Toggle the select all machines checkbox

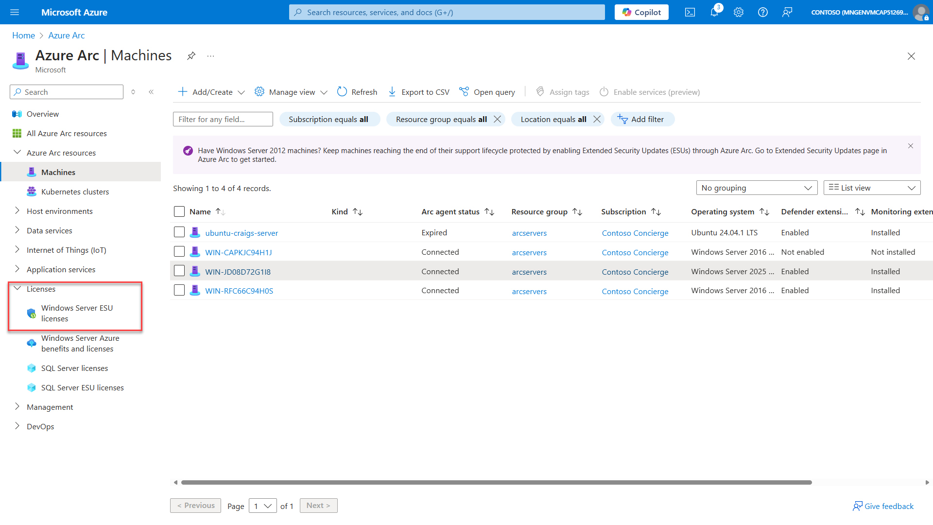pyautogui.click(x=179, y=211)
